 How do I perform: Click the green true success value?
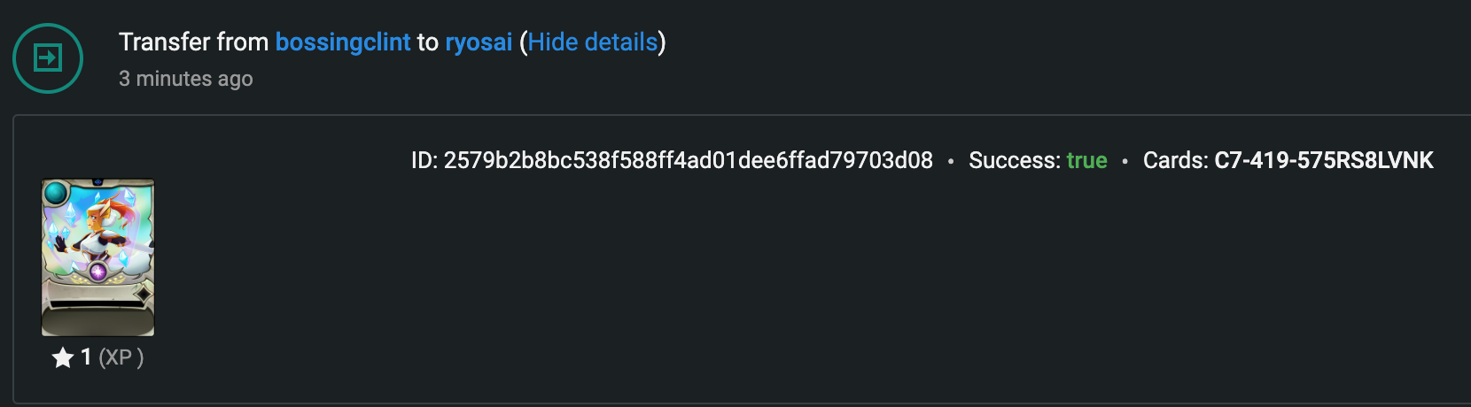[1087, 160]
